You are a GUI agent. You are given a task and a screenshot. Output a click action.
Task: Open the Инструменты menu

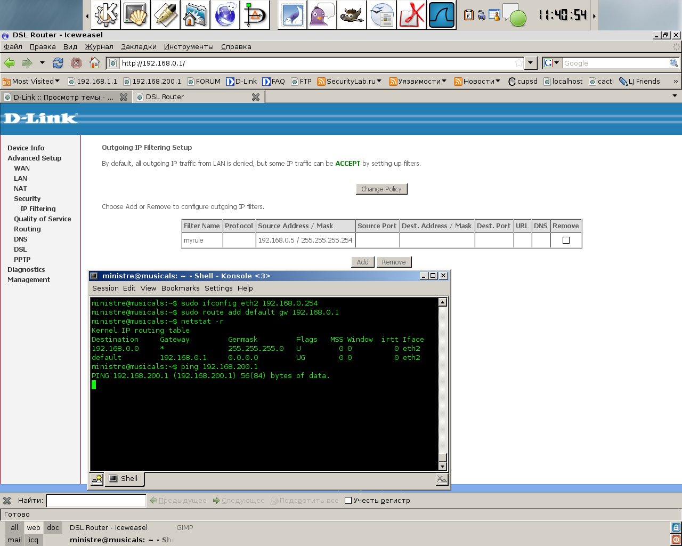(189, 47)
